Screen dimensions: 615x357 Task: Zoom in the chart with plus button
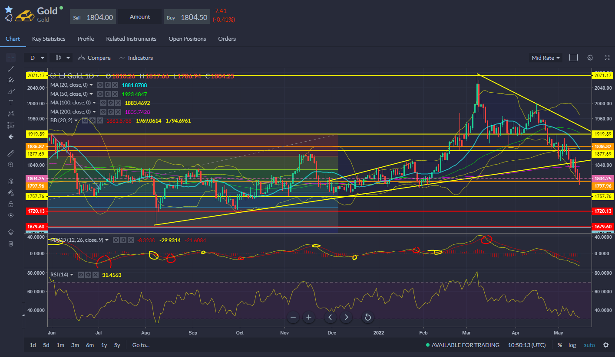(x=309, y=317)
